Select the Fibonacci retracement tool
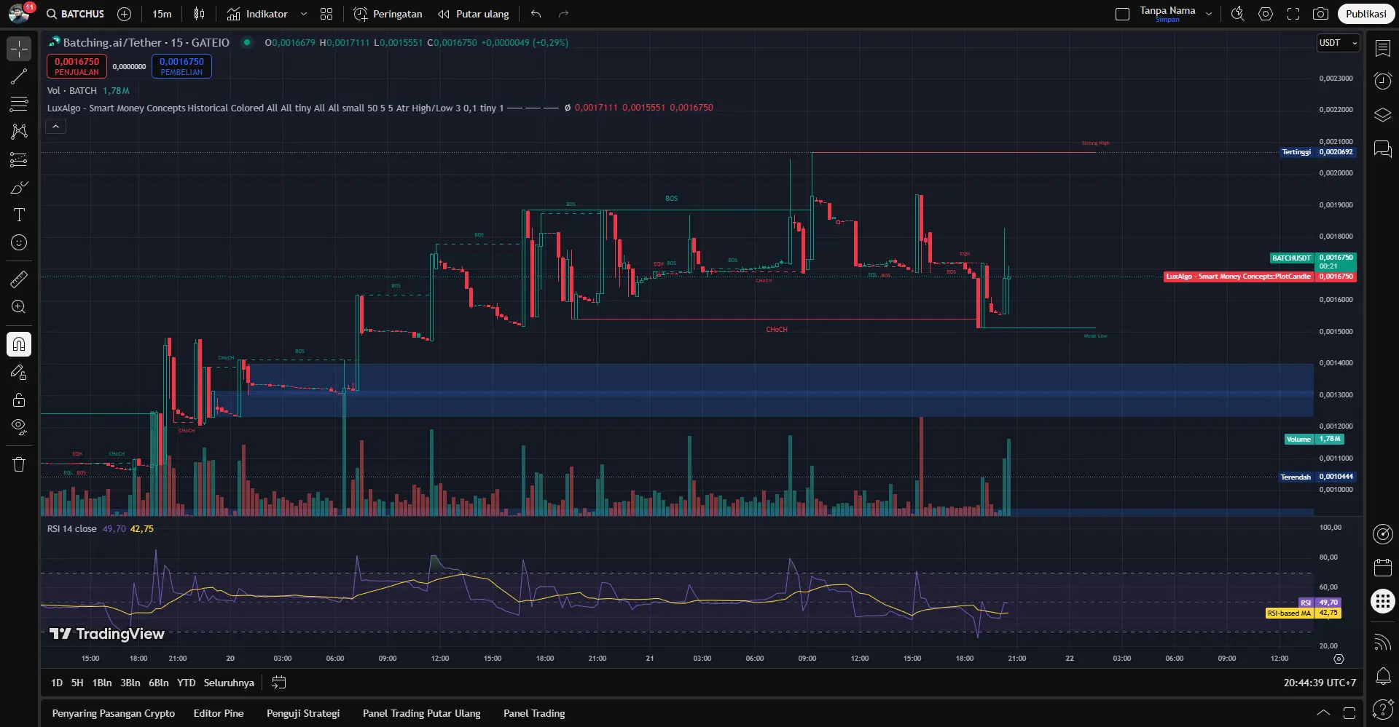This screenshot has height=727, width=1399. click(x=19, y=104)
